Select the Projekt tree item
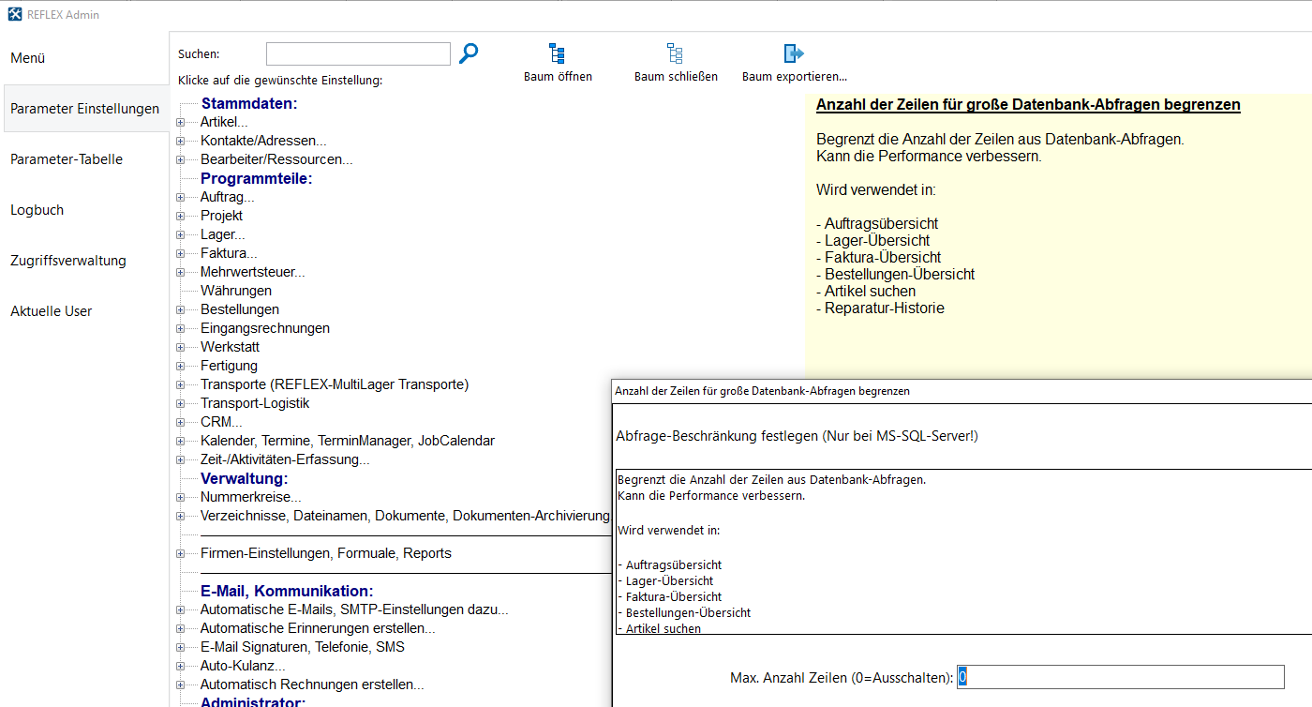This screenshot has width=1312, height=707. point(221,216)
